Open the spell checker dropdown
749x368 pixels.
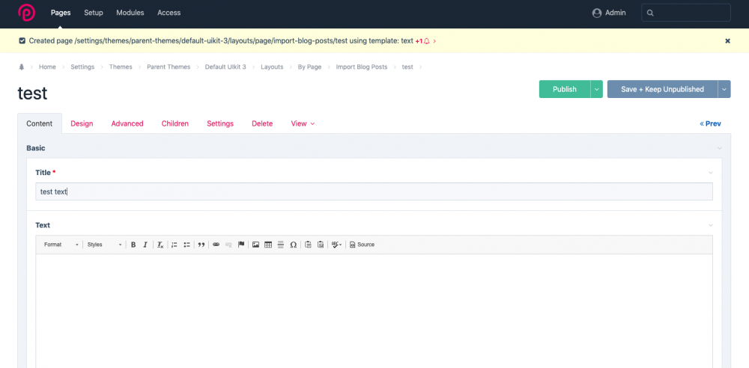336,245
